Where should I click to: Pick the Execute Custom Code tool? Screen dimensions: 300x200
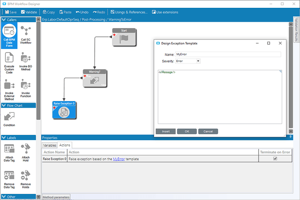coord(9,58)
